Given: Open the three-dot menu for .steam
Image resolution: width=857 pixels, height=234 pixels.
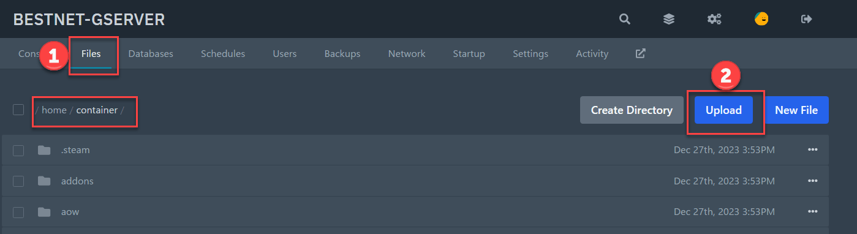Looking at the screenshot, I should click(x=813, y=150).
